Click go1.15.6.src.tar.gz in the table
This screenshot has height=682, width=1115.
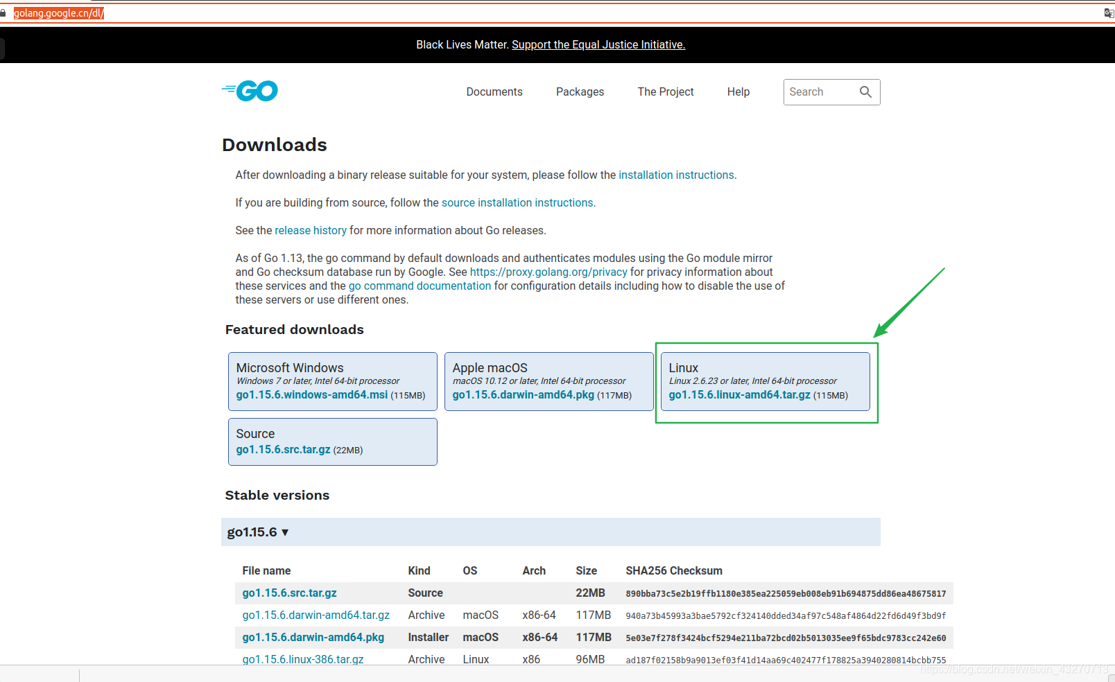click(289, 593)
